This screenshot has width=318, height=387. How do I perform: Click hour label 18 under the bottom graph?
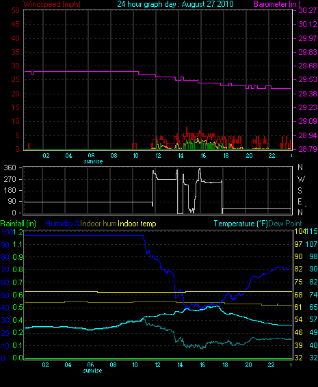point(226,365)
